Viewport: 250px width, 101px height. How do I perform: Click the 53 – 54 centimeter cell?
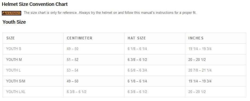[x=72, y=70]
